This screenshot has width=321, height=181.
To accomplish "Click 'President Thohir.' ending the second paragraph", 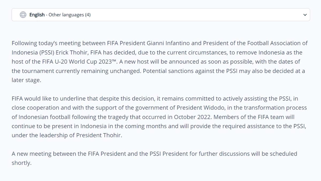I will pos(99,135).
